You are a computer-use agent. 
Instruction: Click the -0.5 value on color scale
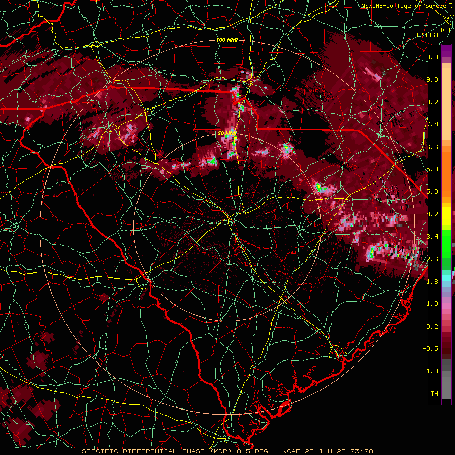tap(430, 348)
